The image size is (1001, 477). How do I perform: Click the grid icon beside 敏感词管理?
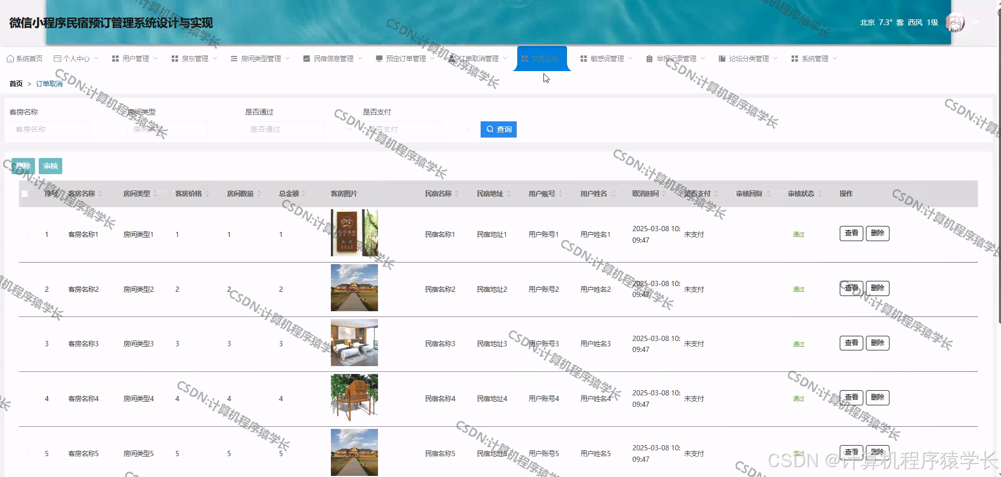584,59
